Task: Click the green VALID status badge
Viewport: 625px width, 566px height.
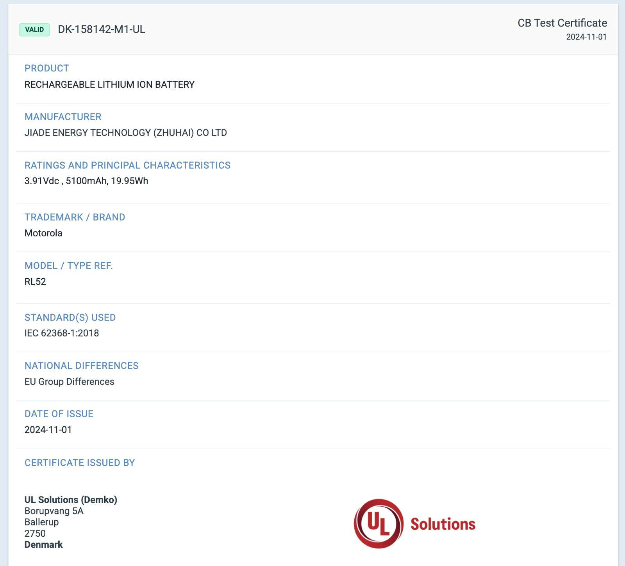Action: 34,30
